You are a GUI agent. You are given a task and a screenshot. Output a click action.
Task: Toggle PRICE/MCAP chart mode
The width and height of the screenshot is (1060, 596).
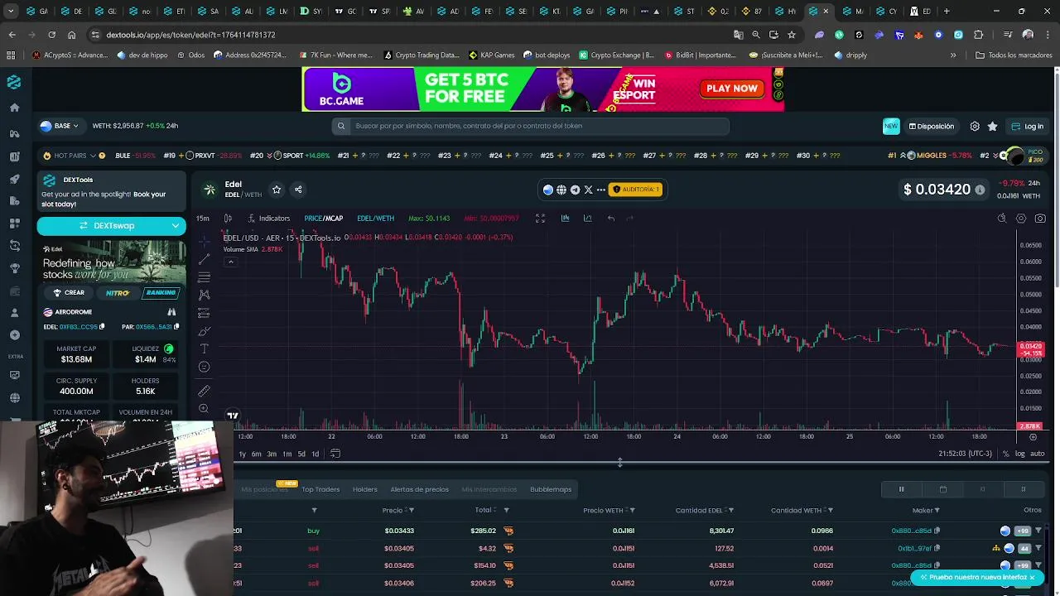pos(323,219)
